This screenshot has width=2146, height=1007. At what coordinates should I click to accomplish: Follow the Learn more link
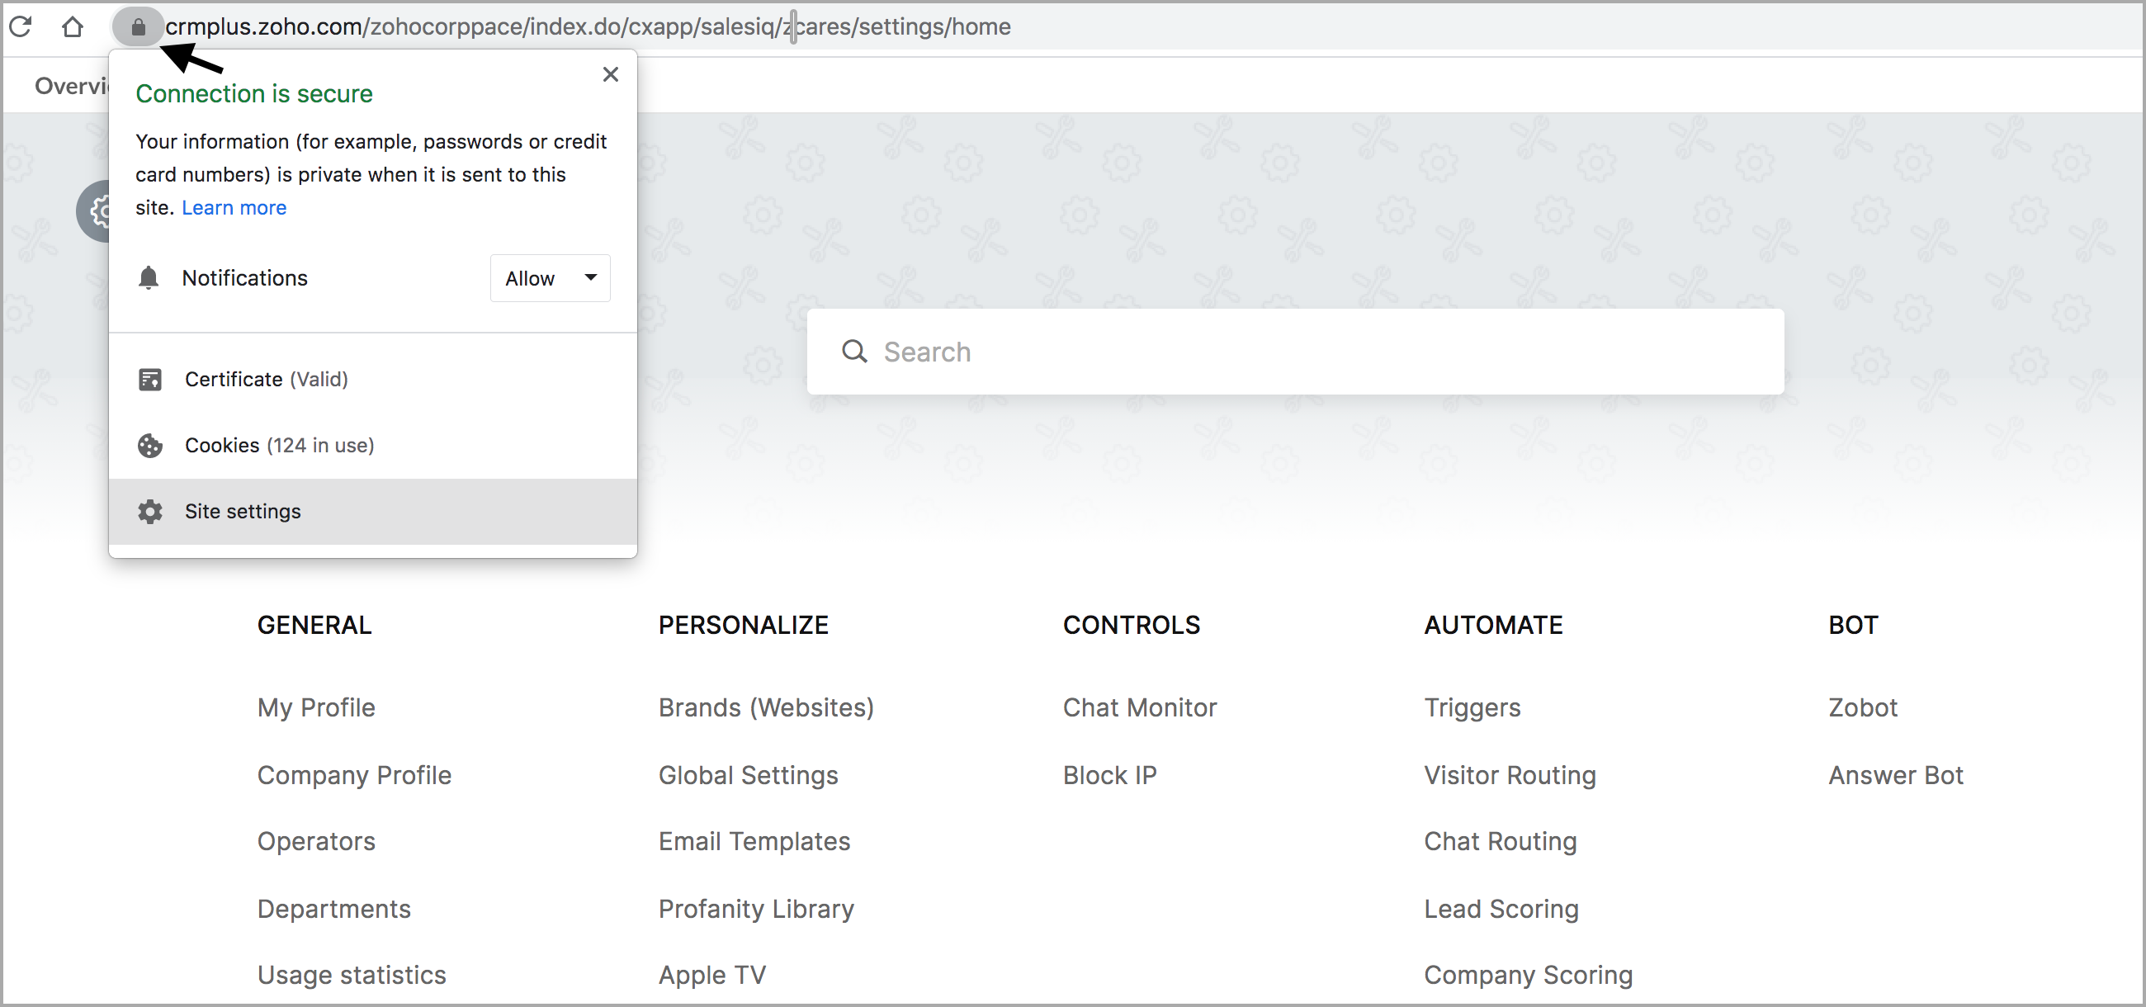point(234,207)
